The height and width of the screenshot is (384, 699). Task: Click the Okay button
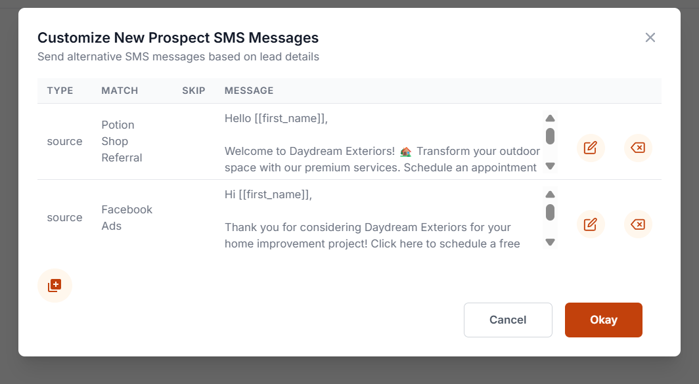point(603,320)
